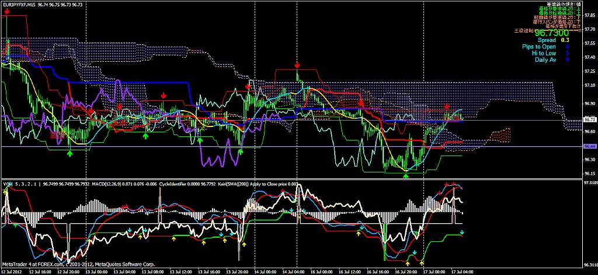598x275 pixels.
Task: Select the red sell arrow near 16 Jul 12:00
Action: [361, 103]
